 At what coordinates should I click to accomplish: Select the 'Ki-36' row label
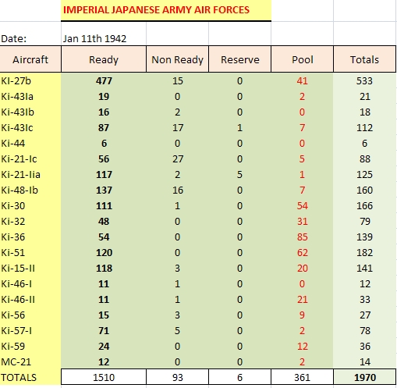30,237
